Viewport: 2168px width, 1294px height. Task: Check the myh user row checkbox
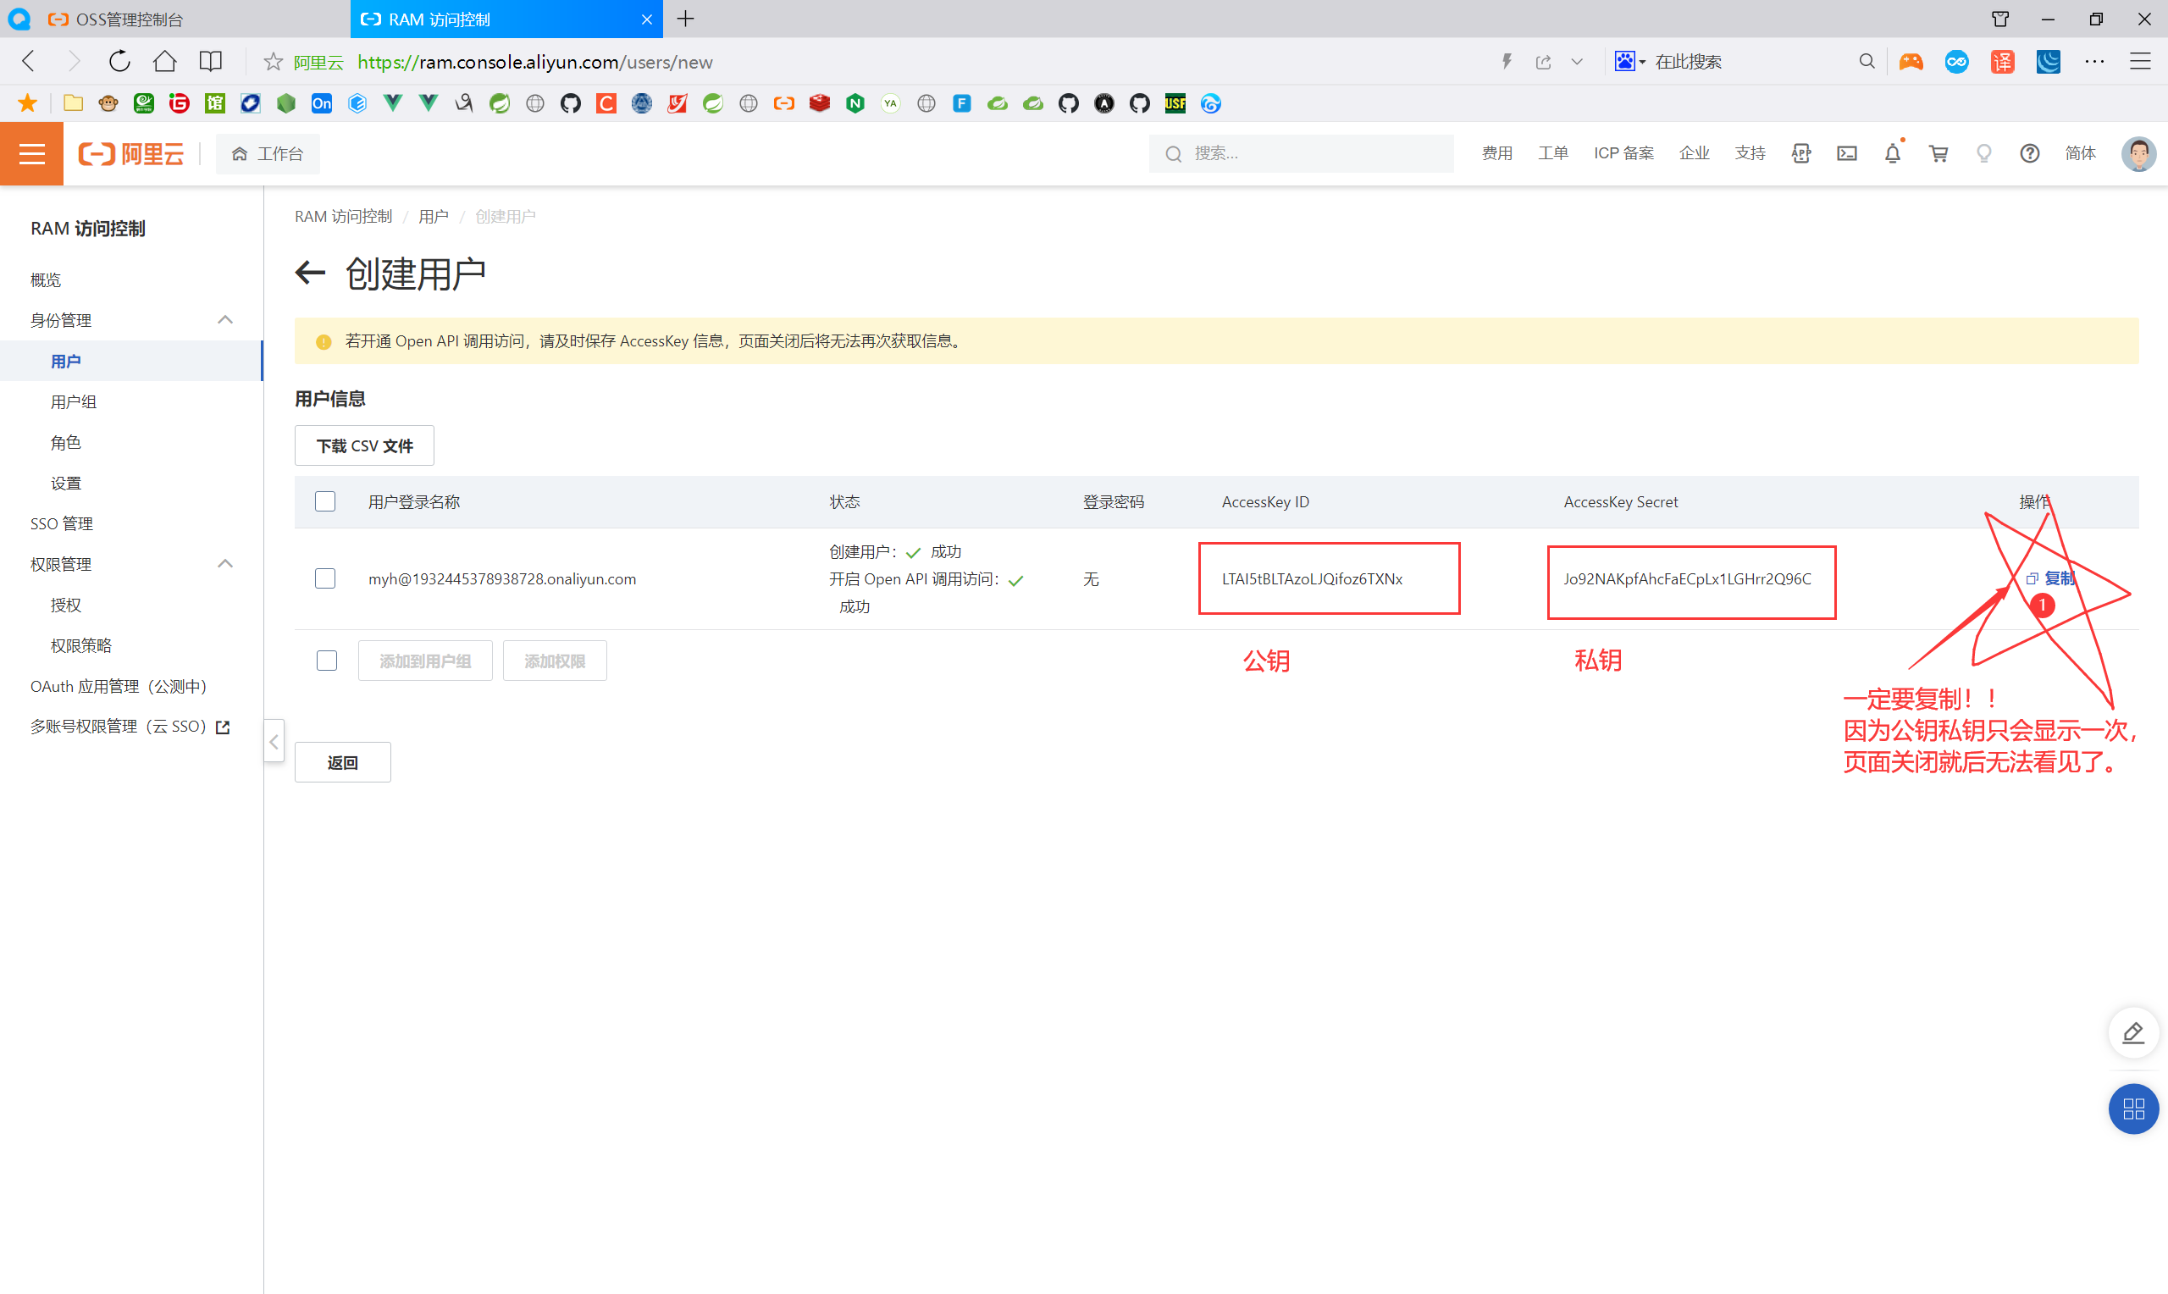[325, 579]
